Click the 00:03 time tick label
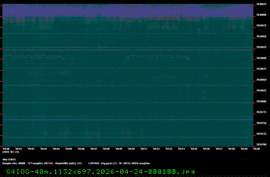This screenshot has height=177, width=270. [44, 148]
